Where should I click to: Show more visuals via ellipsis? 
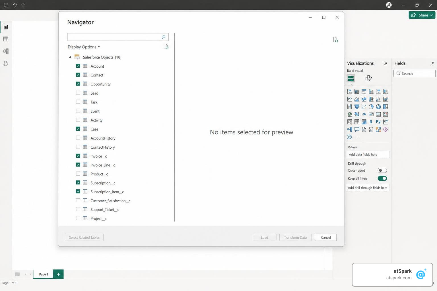click(x=357, y=137)
